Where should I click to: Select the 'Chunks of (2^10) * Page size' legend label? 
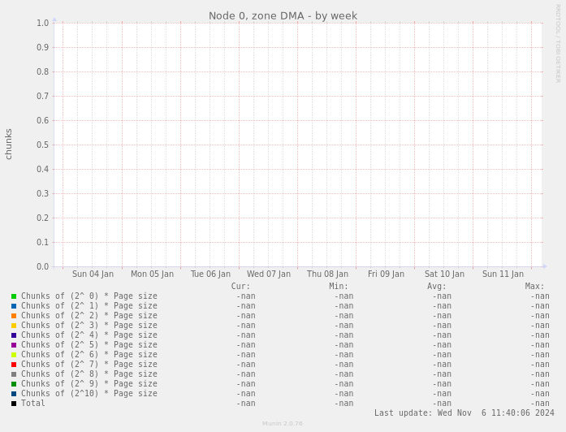(x=89, y=394)
